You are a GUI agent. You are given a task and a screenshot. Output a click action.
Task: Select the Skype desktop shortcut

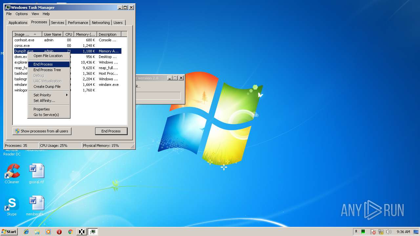pyautogui.click(x=12, y=206)
